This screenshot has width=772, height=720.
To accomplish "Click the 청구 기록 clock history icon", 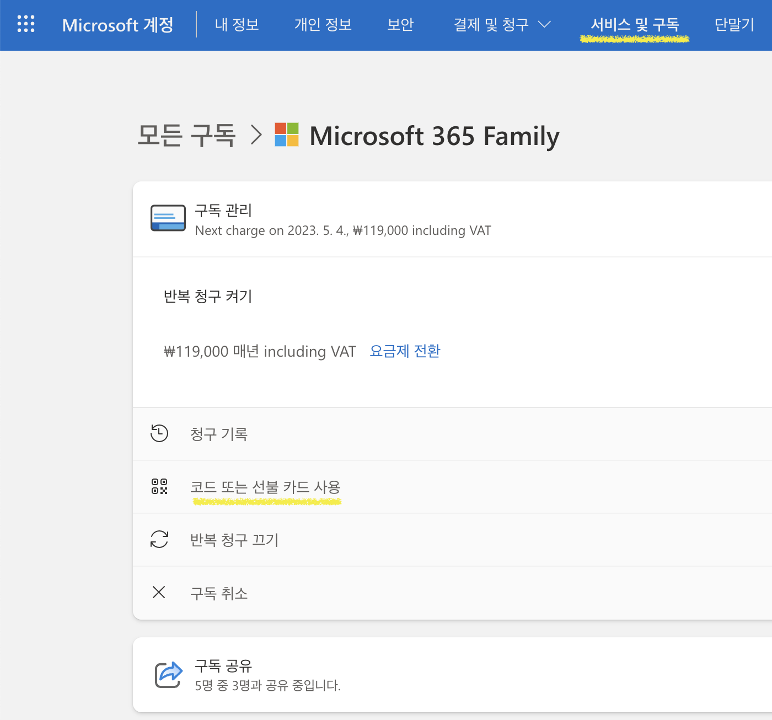I will (159, 433).
